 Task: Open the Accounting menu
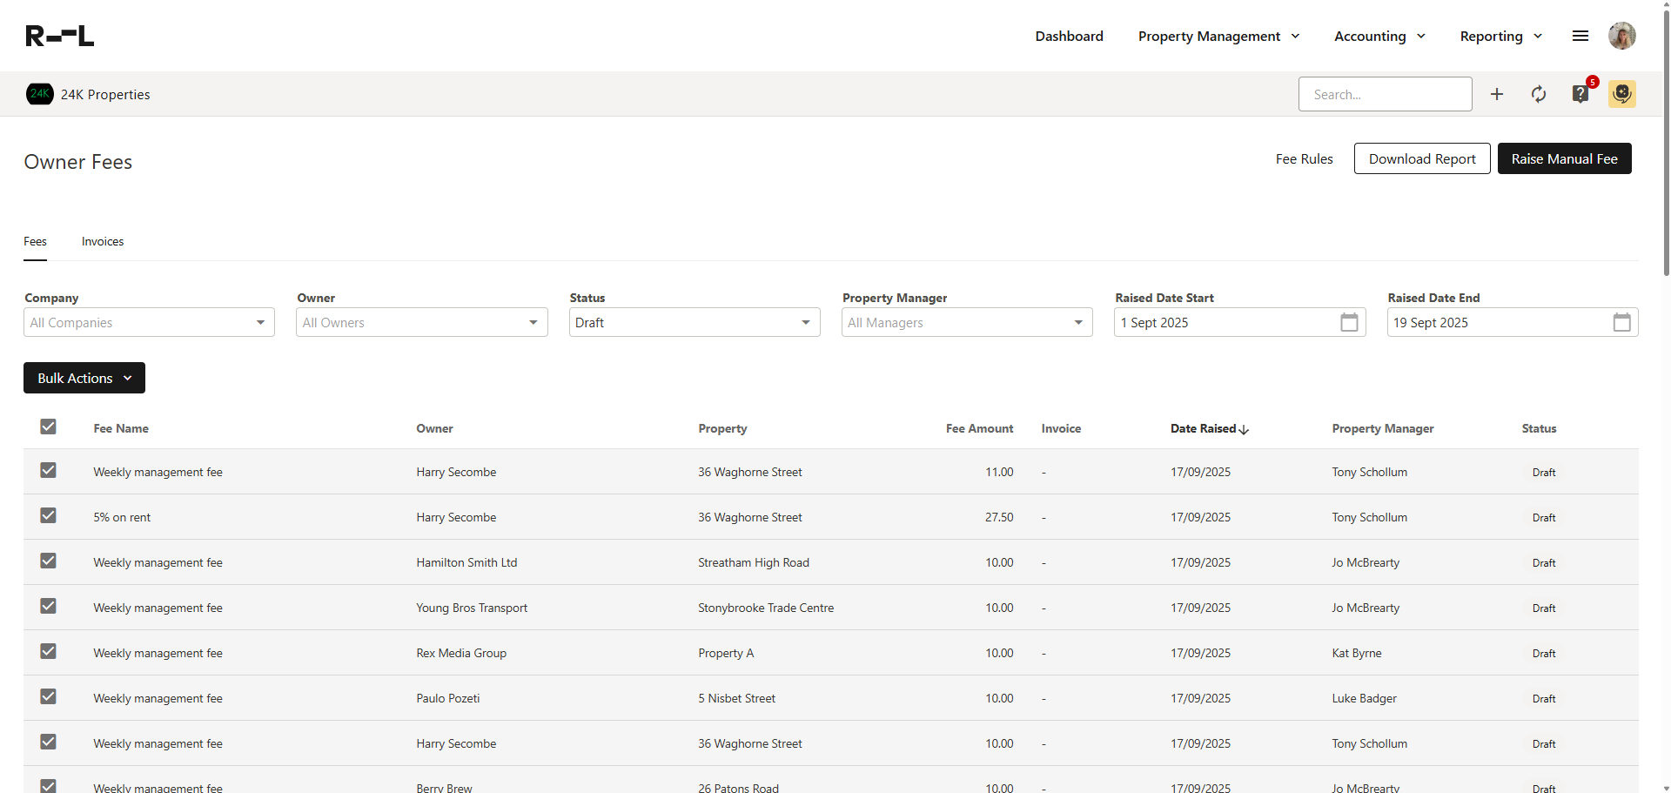pos(1379,37)
